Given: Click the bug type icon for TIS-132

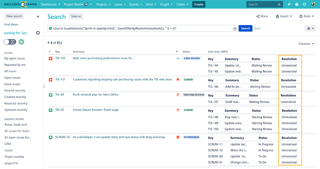Looking at the screenshot, I should [51, 58].
